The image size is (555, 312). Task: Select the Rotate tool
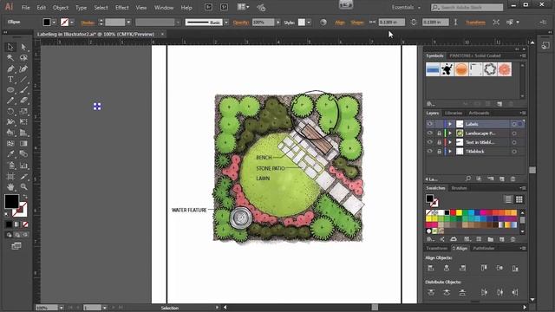click(10, 112)
